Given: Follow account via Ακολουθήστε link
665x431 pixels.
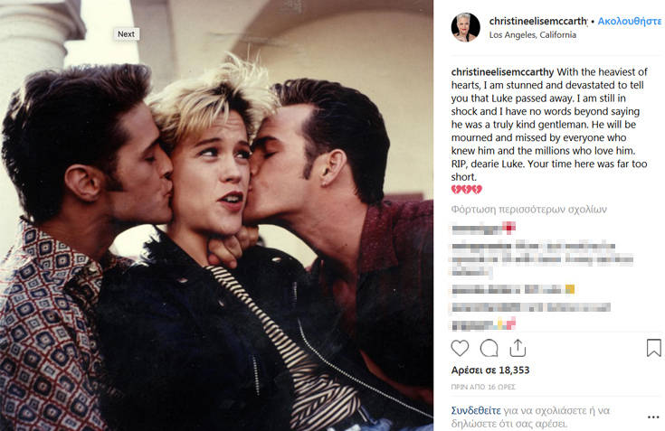Looking at the screenshot, I should point(630,21).
